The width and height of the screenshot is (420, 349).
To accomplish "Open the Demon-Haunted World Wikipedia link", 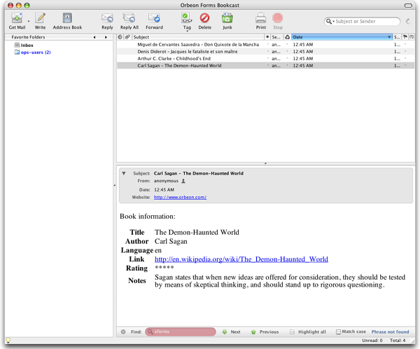I will [241, 259].
